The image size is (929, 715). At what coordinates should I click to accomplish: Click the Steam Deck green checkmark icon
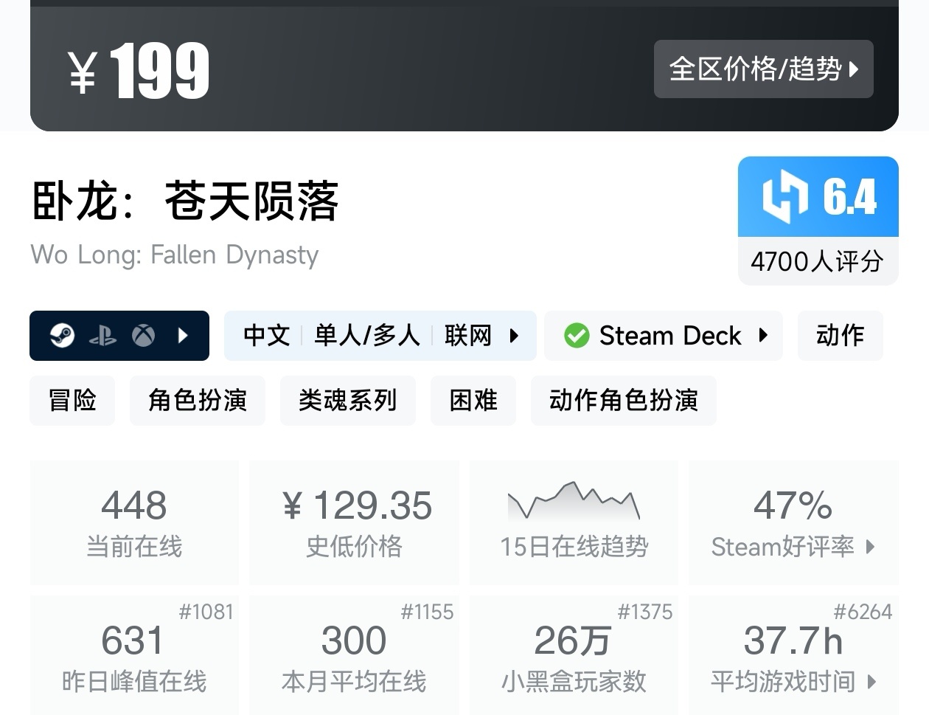click(x=577, y=336)
